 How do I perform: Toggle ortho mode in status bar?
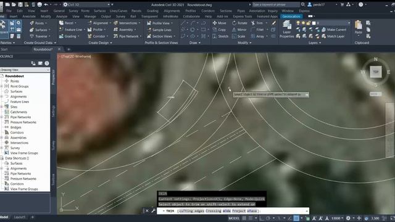pyautogui.click(x=262, y=218)
